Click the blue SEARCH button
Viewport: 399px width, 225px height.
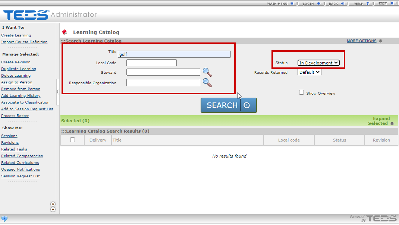tap(229, 105)
